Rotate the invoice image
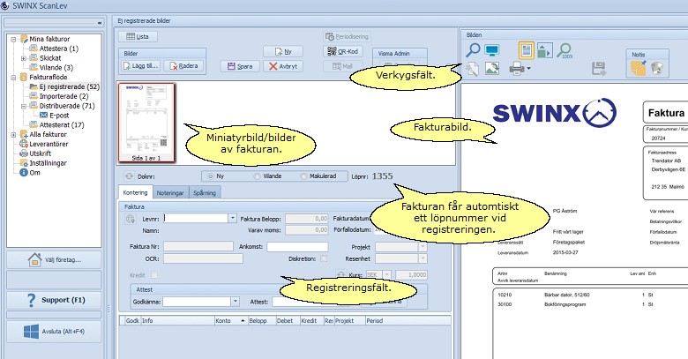The image size is (688, 359). coord(492,69)
